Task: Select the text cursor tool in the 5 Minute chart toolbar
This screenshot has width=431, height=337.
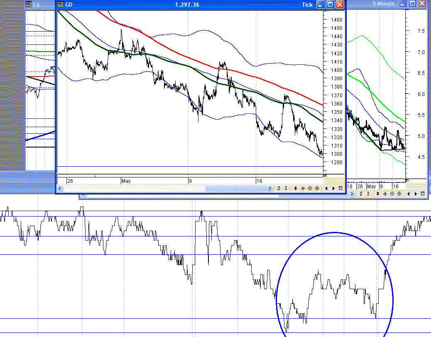Action: [x=368, y=194]
